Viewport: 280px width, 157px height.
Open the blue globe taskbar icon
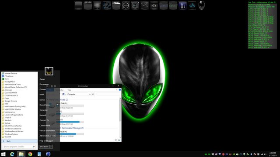(48, 154)
